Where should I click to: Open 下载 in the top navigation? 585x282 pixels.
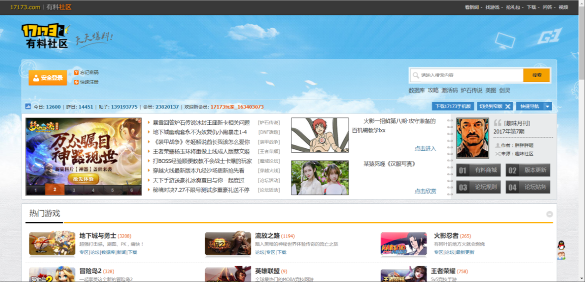[x=531, y=7]
